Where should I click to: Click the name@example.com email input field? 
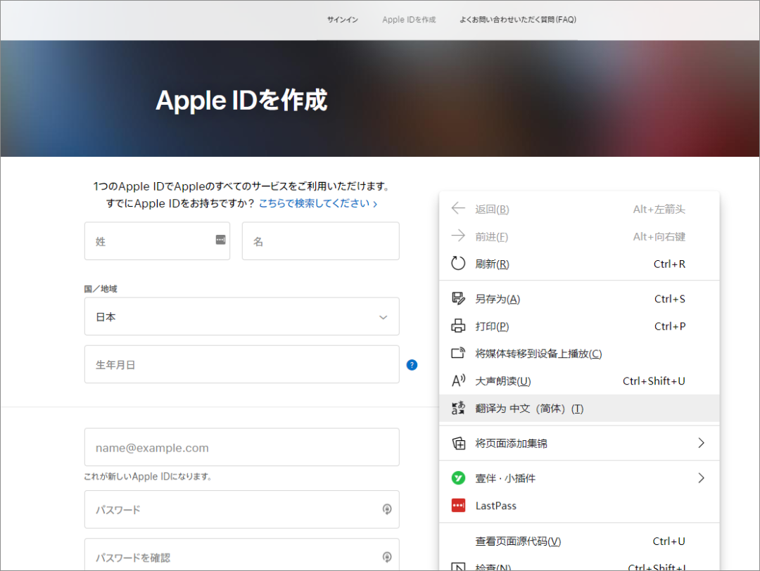(241, 447)
